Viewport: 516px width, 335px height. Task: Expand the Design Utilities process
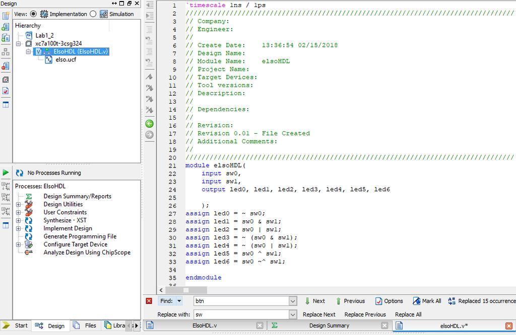pos(19,204)
